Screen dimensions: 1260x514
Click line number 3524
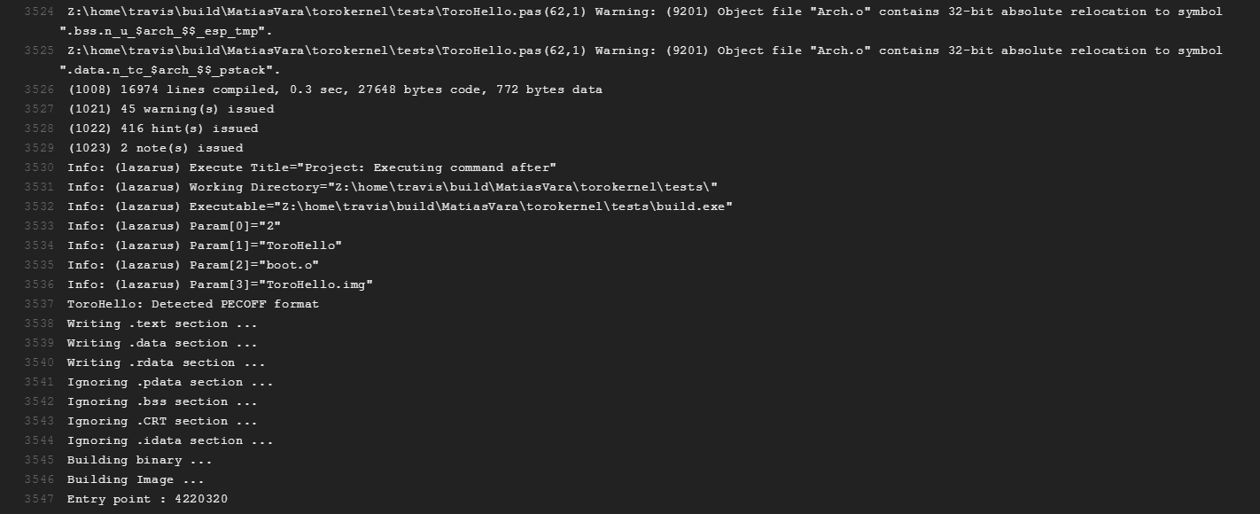coord(38,12)
